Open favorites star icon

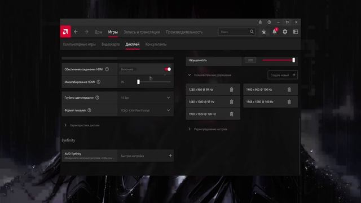click(x=263, y=32)
